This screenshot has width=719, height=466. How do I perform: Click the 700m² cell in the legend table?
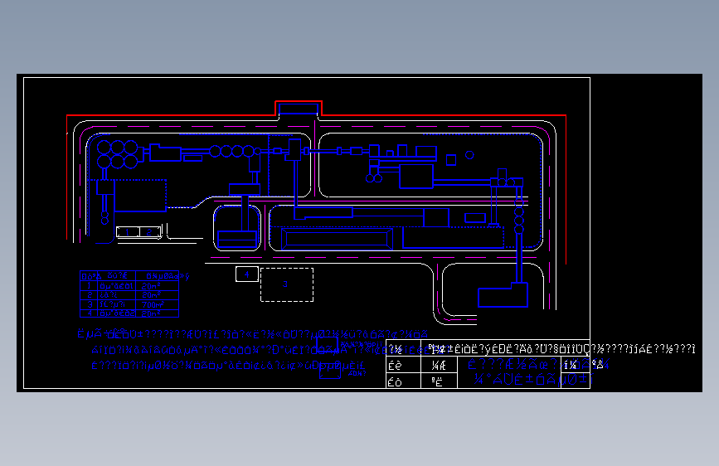pyautogui.click(x=157, y=304)
